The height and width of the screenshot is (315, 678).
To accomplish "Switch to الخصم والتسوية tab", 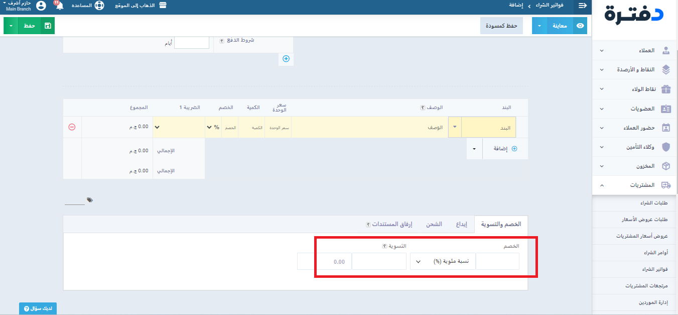I will tap(501, 224).
